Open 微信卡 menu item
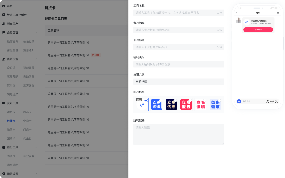Viewport: 285px width, 178px height. (x=11, y=130)
